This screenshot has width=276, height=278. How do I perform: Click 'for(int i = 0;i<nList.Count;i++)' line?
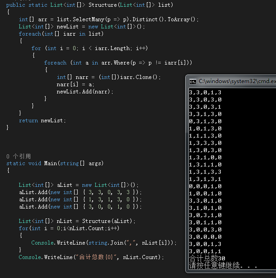point(69,228)
